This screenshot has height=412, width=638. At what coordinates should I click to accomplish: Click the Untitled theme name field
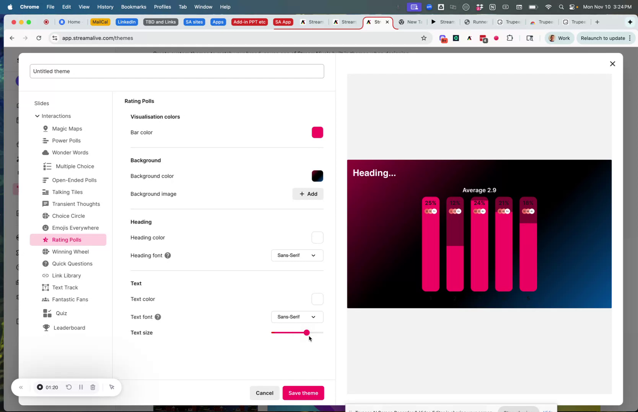177,71
